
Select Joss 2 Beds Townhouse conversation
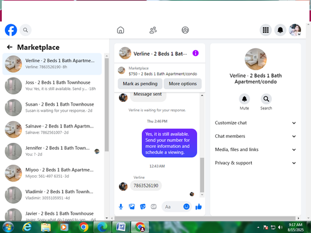tap(52, 86)
